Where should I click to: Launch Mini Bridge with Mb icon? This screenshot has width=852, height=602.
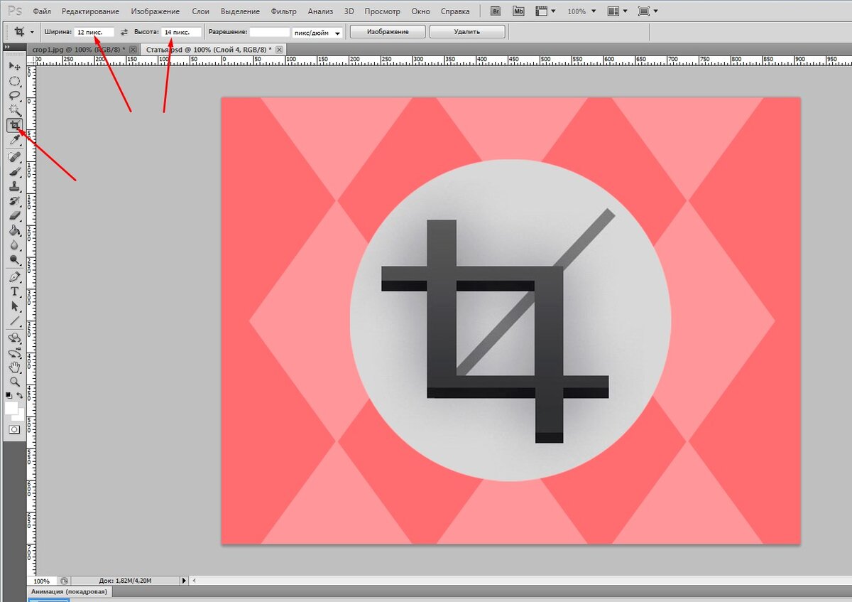coord(519,11)
